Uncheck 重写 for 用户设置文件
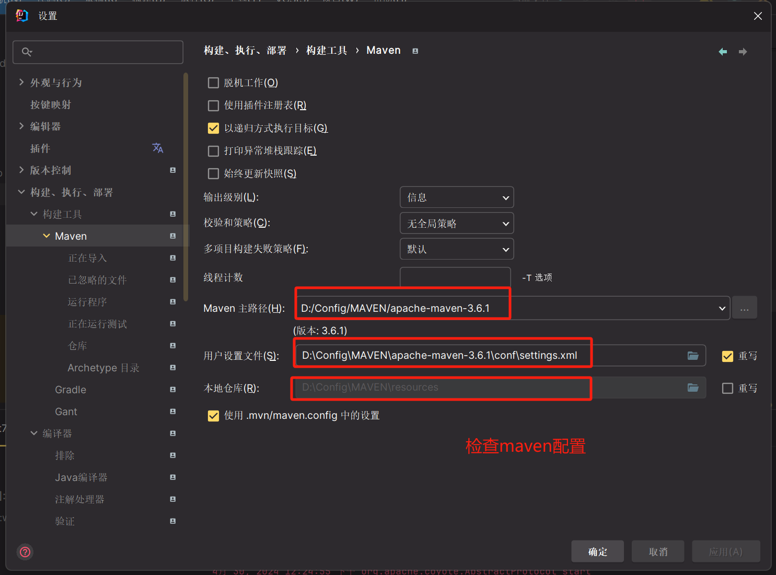776x575 pixels. coord(727,356)
